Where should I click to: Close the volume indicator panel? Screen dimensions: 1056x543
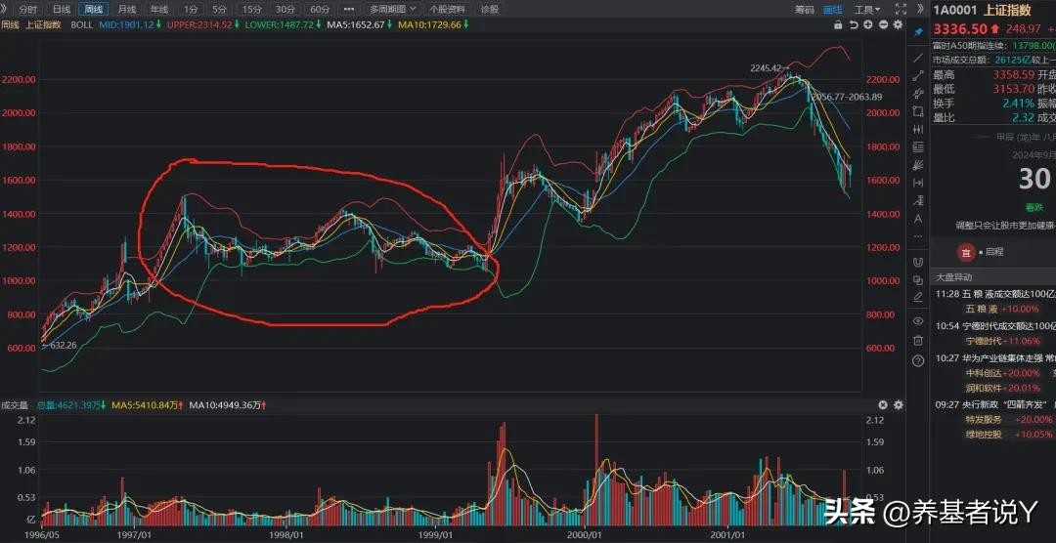[x=883, y=404]
